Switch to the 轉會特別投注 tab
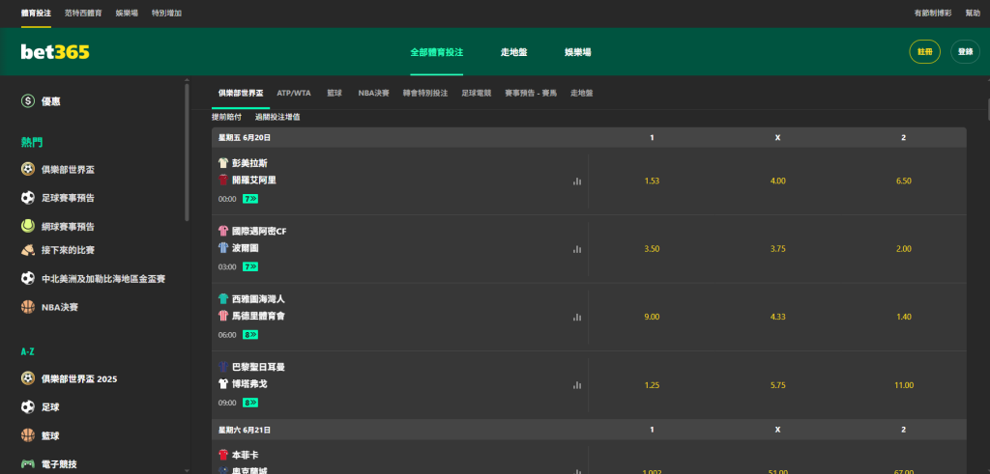This screenshot has width=990, height=474. [425, 93]
